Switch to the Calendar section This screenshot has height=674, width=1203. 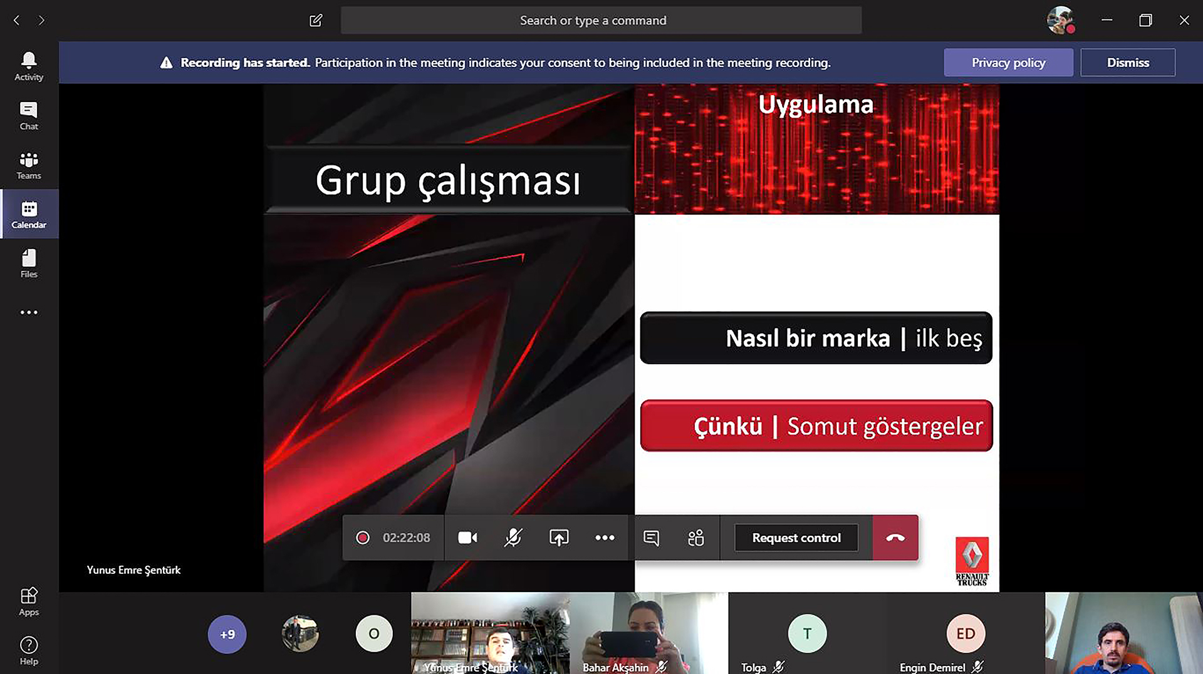(x=28, y=213)
